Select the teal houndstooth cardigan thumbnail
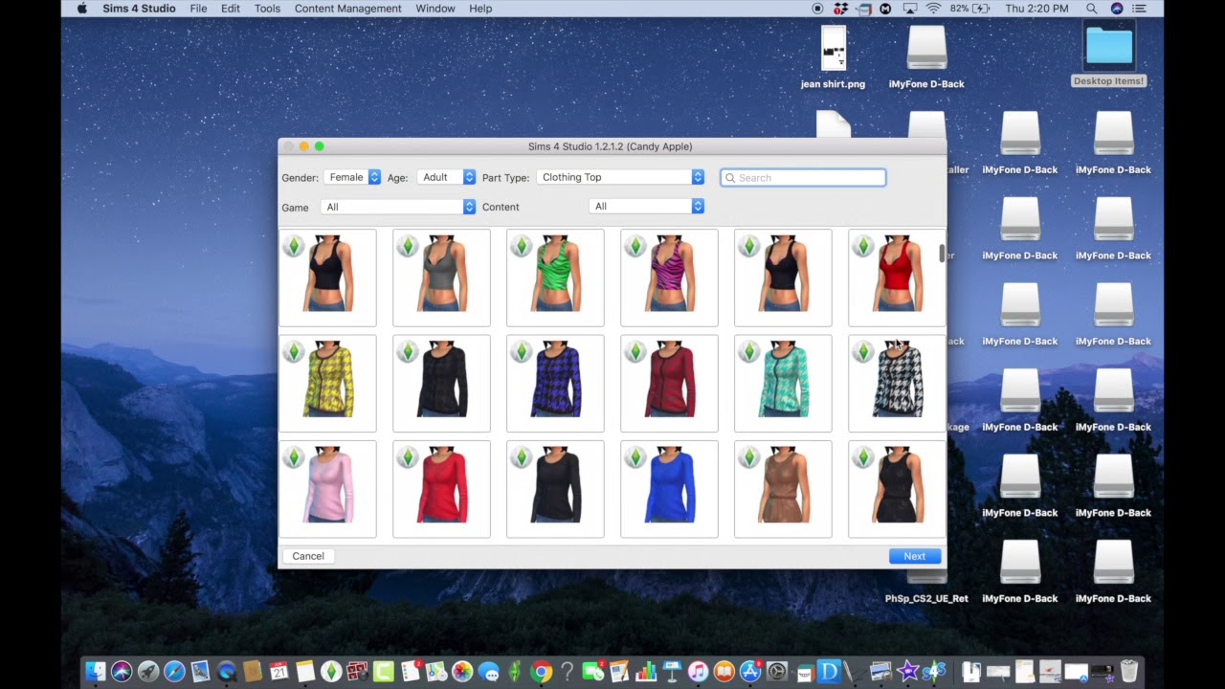Image resolution: width=1225 pixels, height=689 pixels. coord(783,384)
